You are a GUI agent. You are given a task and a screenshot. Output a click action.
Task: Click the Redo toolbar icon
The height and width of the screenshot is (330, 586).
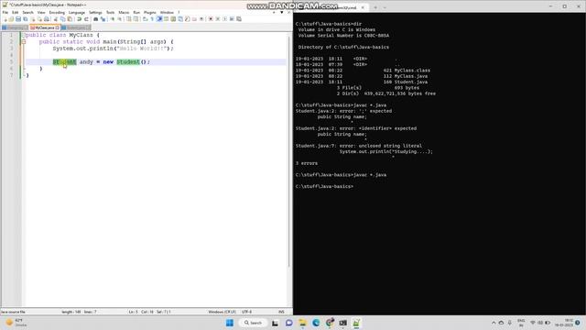pyautogui.click(x=86, y=18)
